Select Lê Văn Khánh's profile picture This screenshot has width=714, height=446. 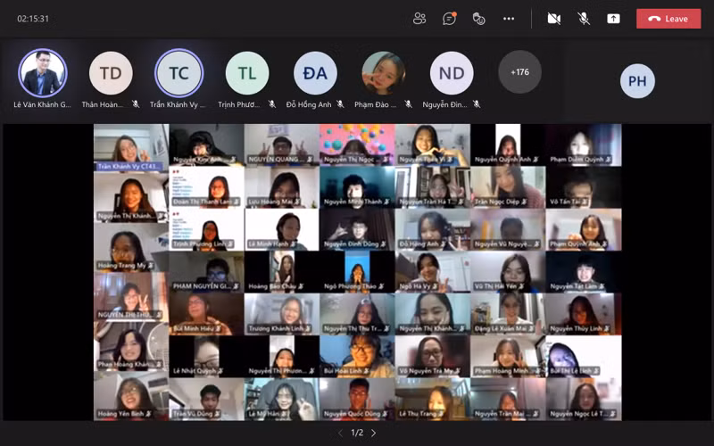click(x=42, y=73)
